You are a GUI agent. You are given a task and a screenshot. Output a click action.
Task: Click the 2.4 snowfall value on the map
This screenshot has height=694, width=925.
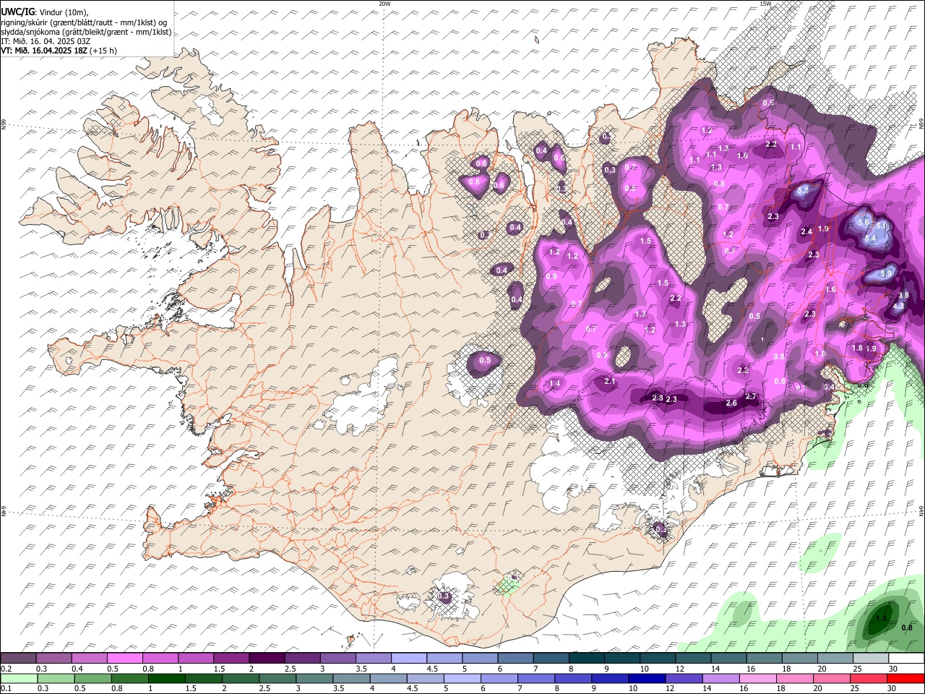(x=807, y=231)
